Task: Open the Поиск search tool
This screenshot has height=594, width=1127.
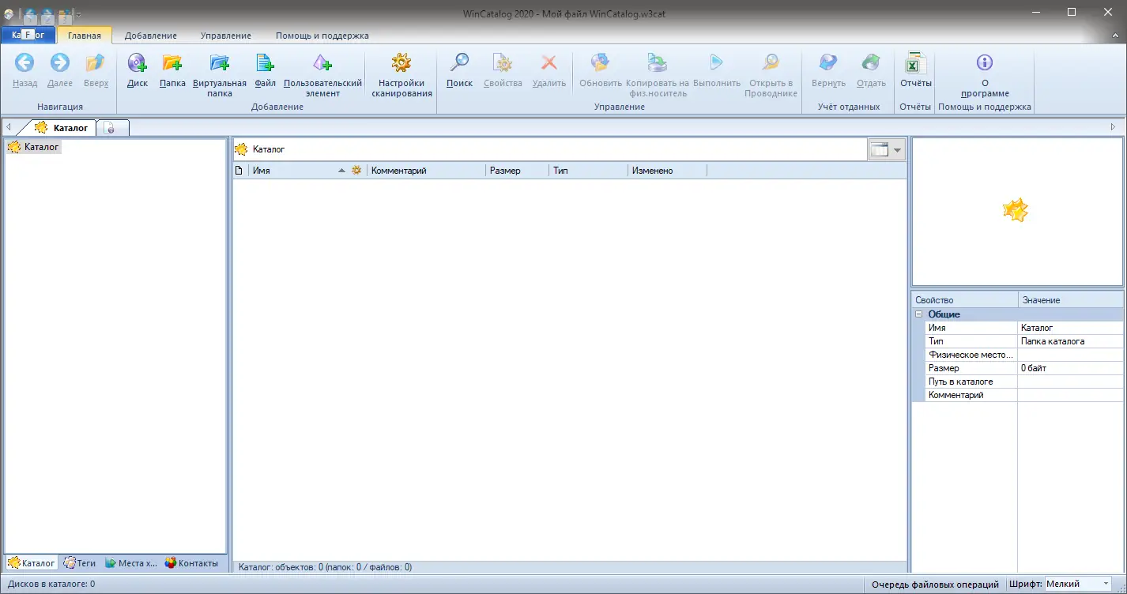Action: click(x=459, y=70)
